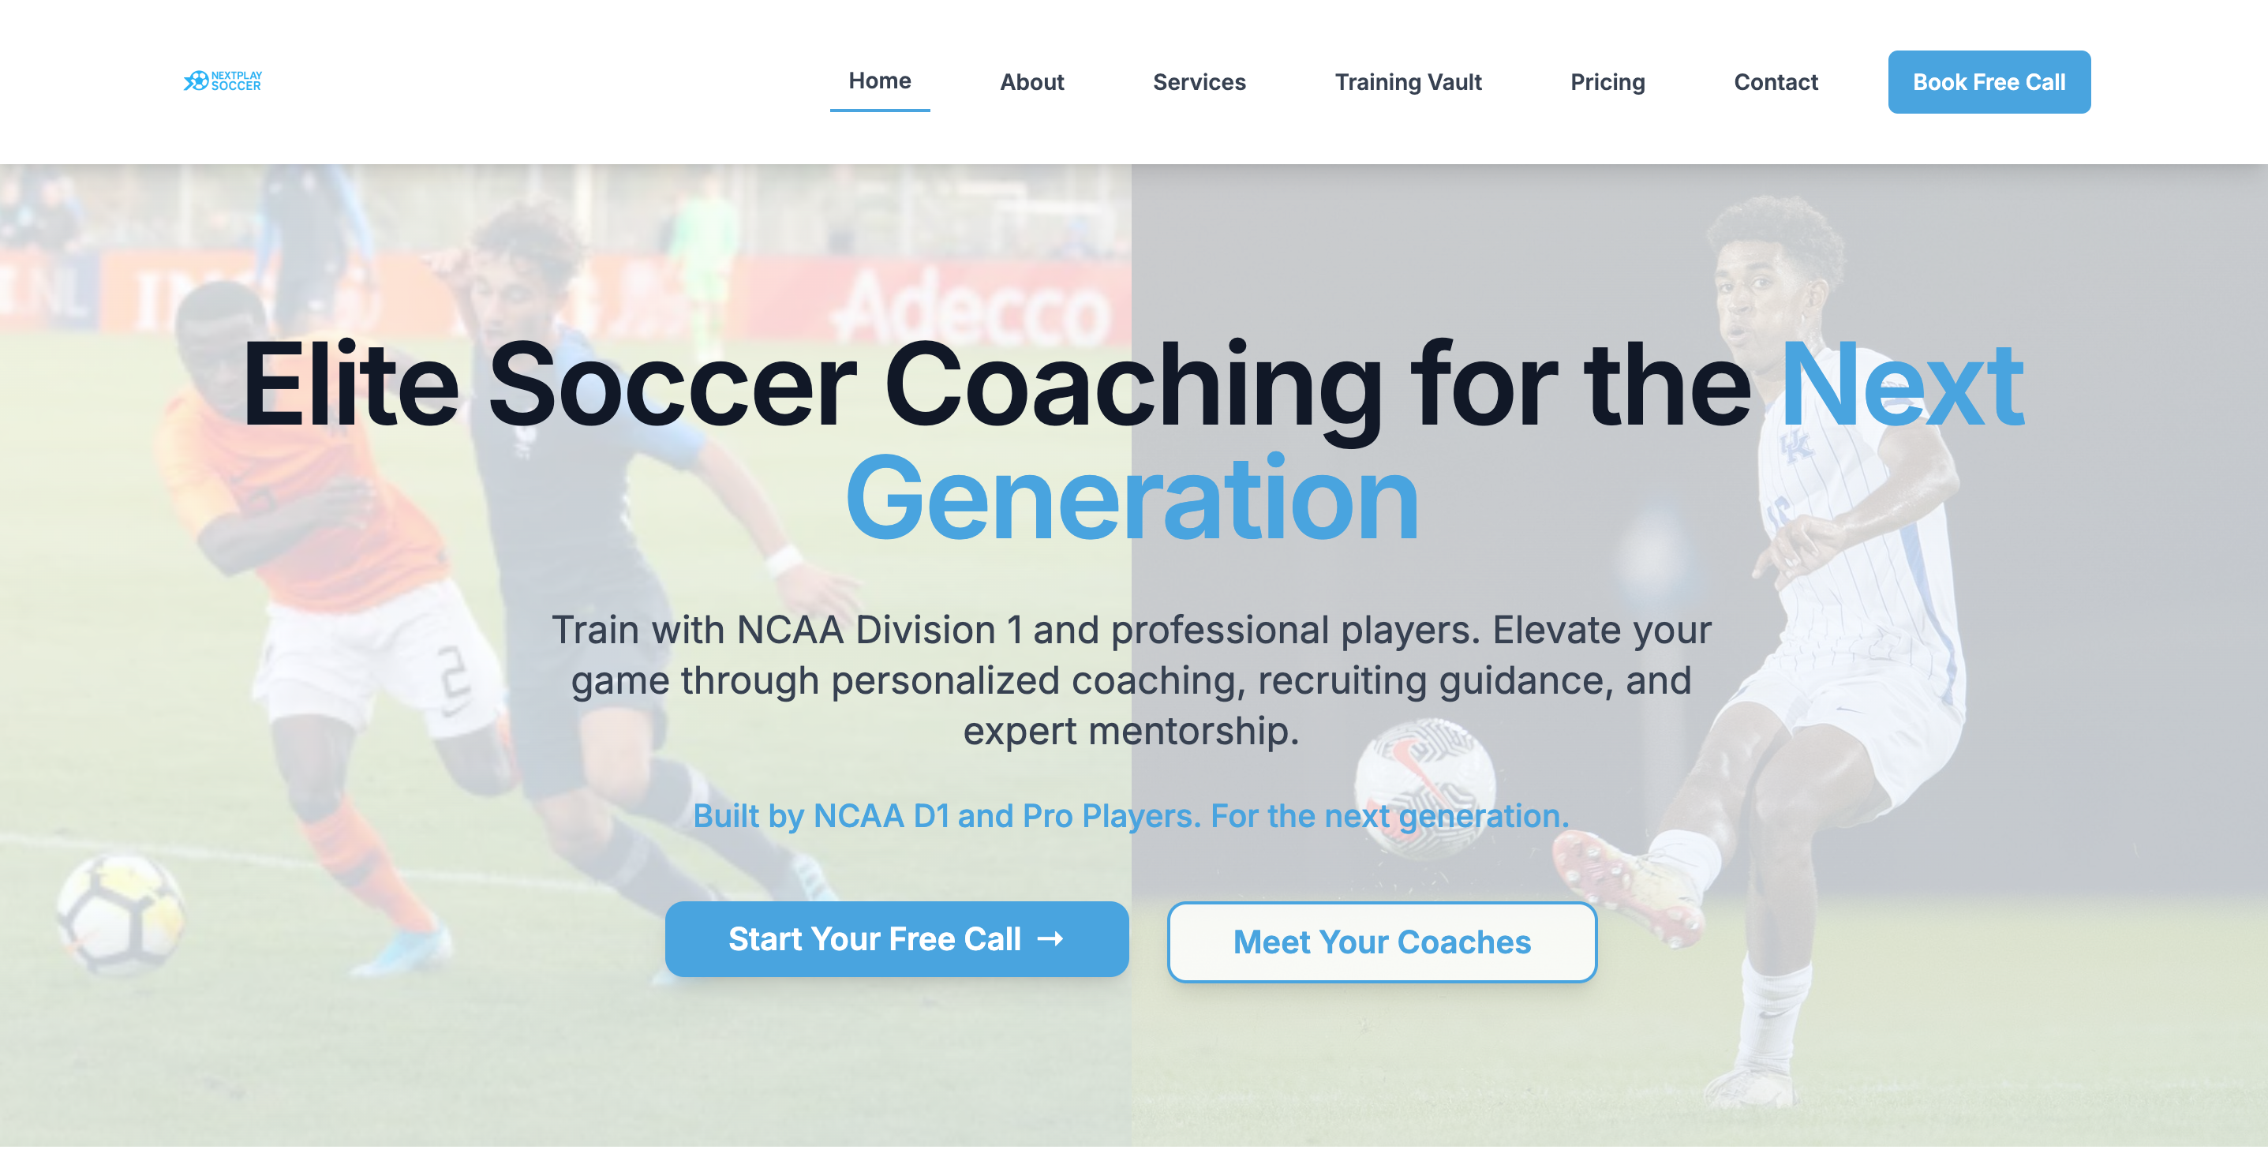Viewport: 2268px width, 1157px height.
Task: Click Meet Your Coaches
Action: click(x=1382, y=942)
